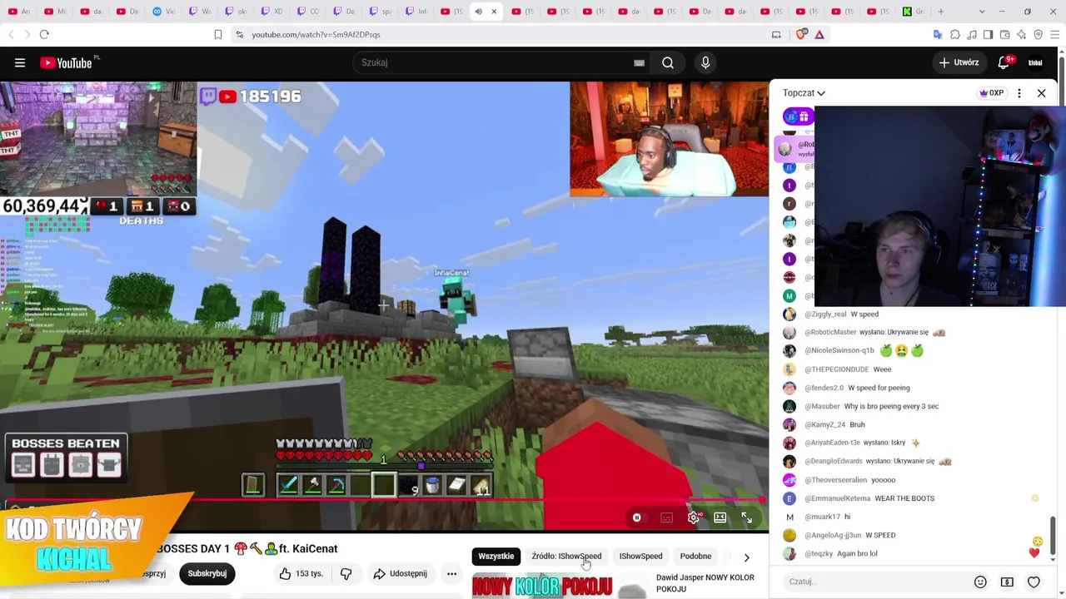Open the 0XP crown badge
Screen dimensions: 1066x599
(991, 93)
